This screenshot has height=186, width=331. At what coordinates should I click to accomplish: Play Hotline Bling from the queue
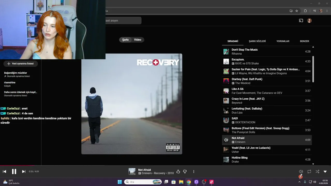(x=267, y=160)
